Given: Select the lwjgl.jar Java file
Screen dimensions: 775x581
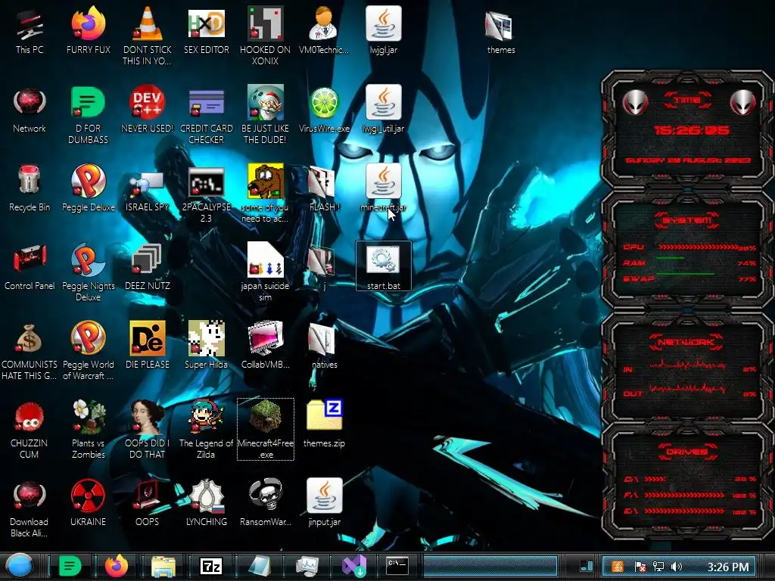Looking at the screenshot, I should coord(383,23).
